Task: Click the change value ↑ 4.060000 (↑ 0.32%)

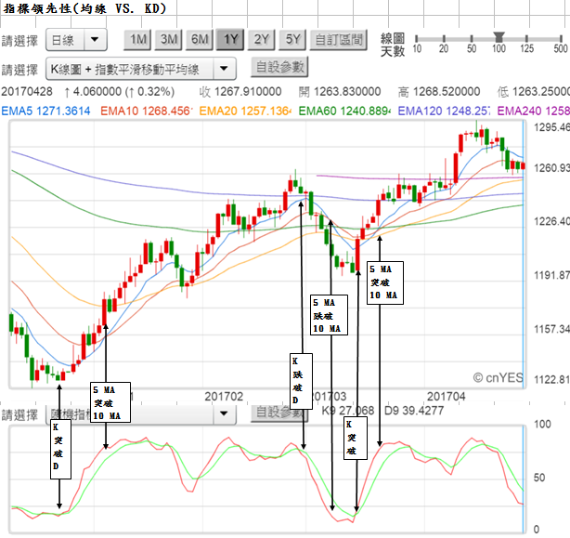Action: (x=120, y=92)
